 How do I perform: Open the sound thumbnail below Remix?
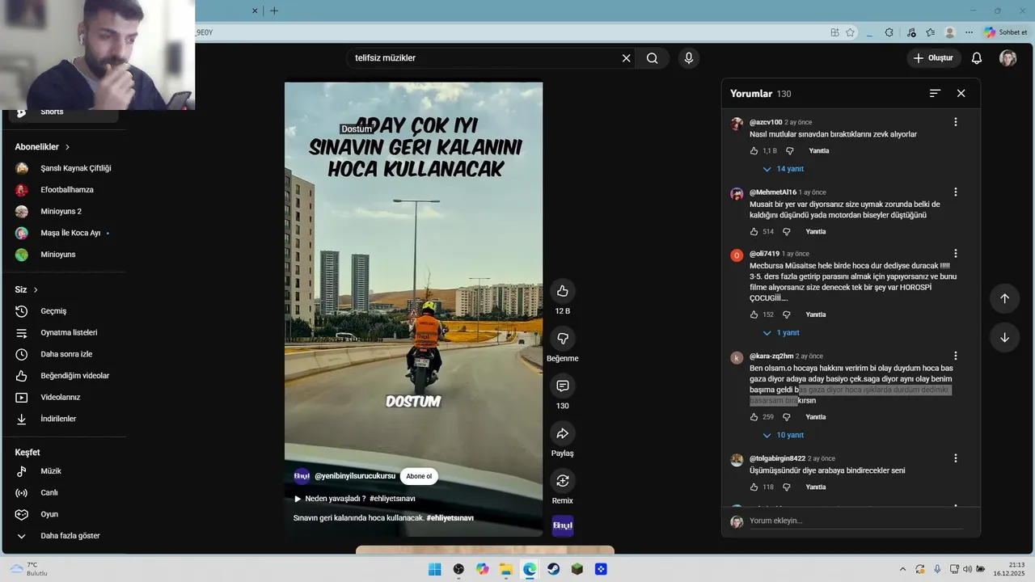pos(563,526)
